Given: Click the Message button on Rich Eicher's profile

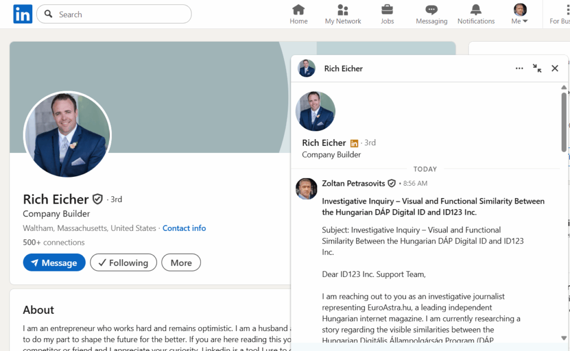Looking at the screenshot, I should (54, 262).
